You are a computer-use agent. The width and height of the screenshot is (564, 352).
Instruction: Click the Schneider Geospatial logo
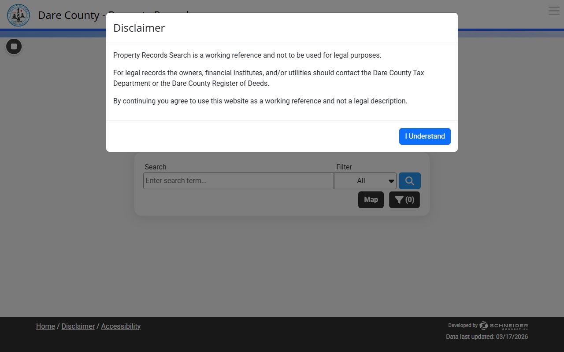point(504,326)
